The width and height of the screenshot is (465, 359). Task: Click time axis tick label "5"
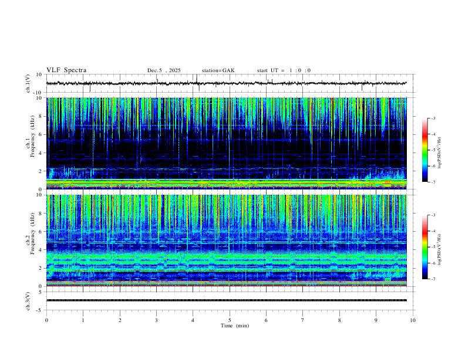pos(230,320)
